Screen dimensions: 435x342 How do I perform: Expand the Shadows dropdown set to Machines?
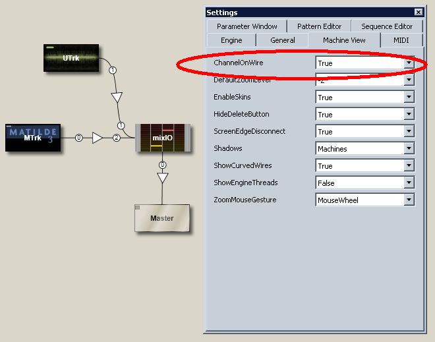tap(409, 149)
